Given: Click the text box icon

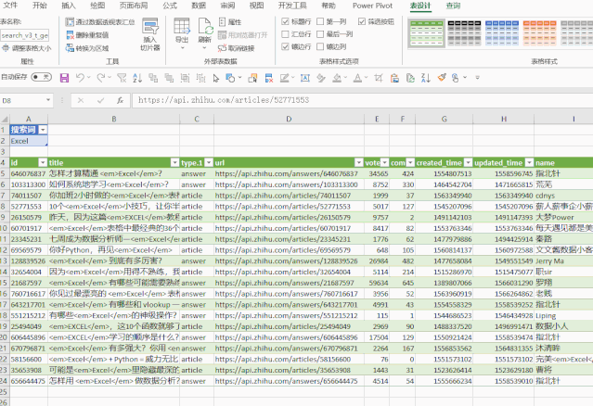Looking at the screenshot, I should tap(304, 78).
